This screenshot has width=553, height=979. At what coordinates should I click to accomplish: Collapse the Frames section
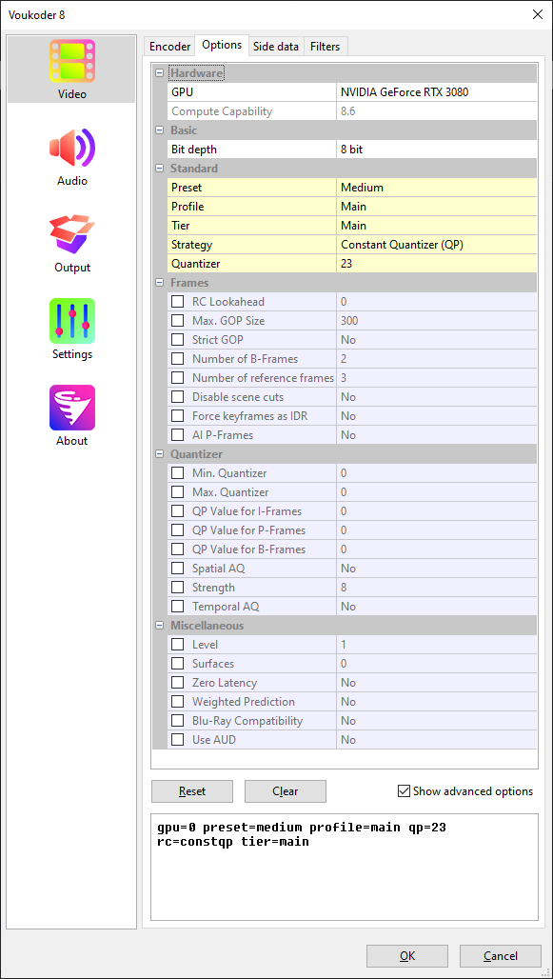click(x=159, y=283)
